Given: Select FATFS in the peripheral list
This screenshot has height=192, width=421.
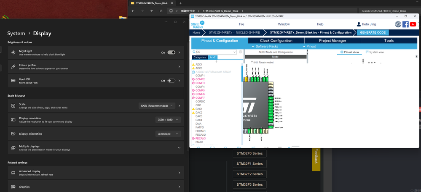Looking at the screenshot, I should pyautogui.click(x=199, y=127).
